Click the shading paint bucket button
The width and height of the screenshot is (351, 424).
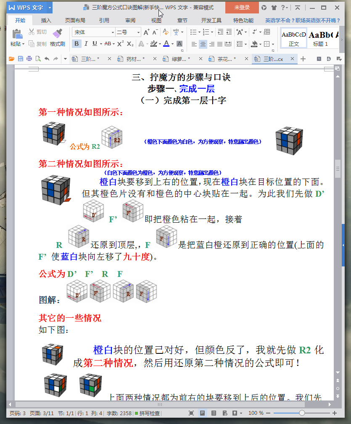(254, 44)
